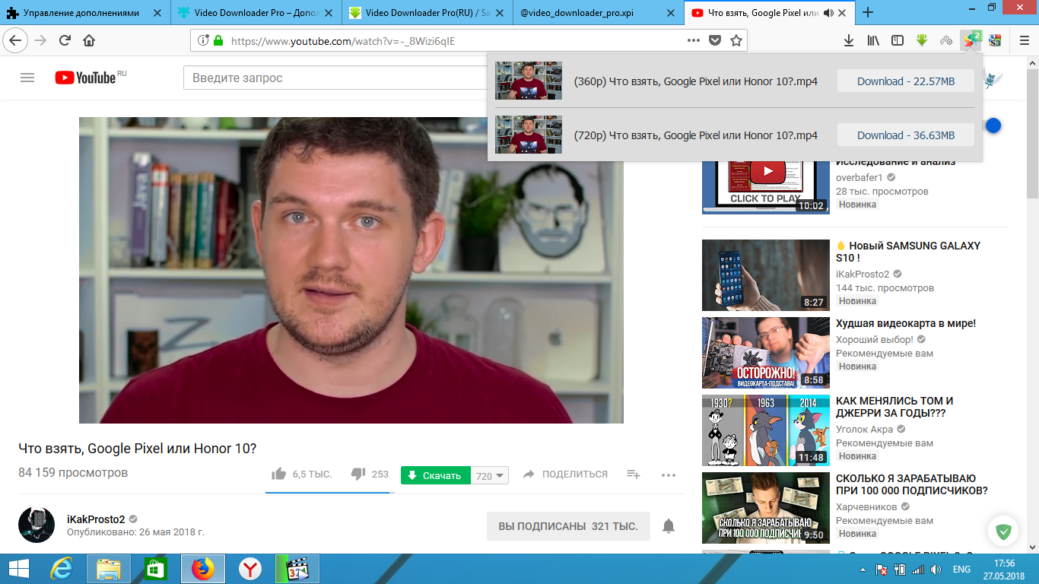
Task: Open Yandex Browser from the taskbar
Action: [x=250, y=569]
